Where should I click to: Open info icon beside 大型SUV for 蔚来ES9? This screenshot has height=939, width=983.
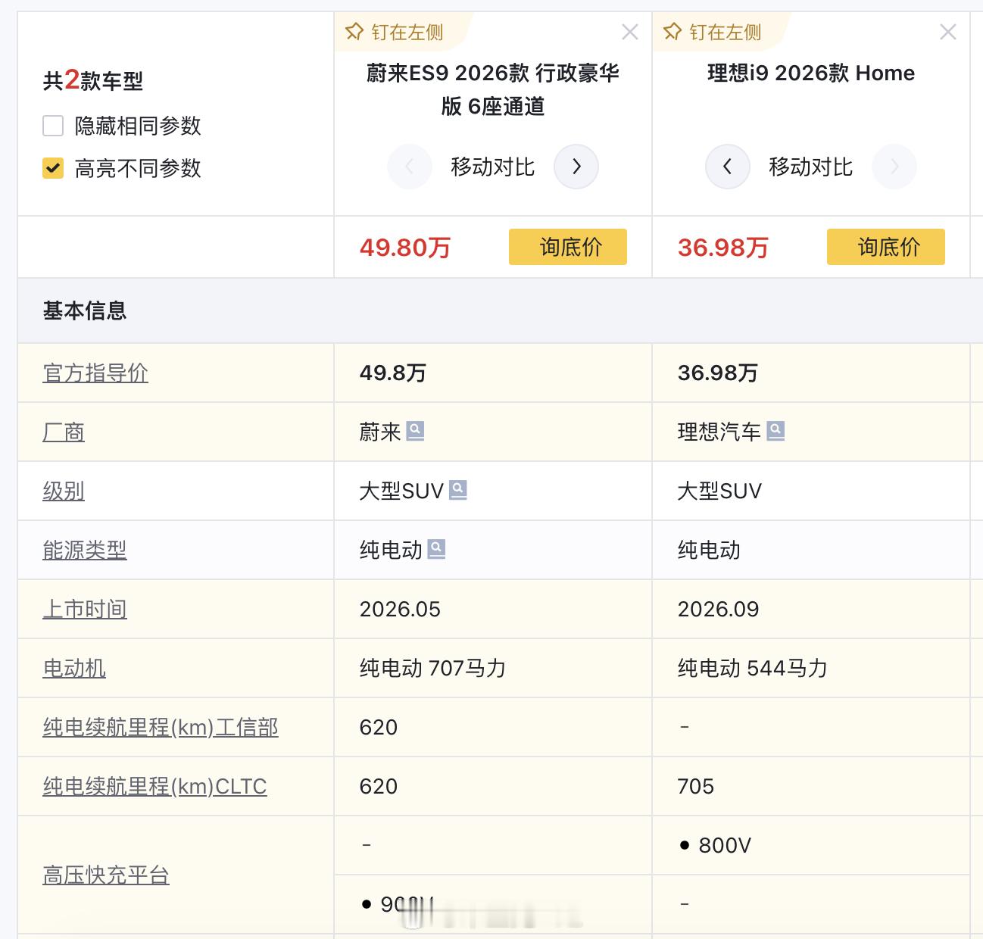point(458,490)
